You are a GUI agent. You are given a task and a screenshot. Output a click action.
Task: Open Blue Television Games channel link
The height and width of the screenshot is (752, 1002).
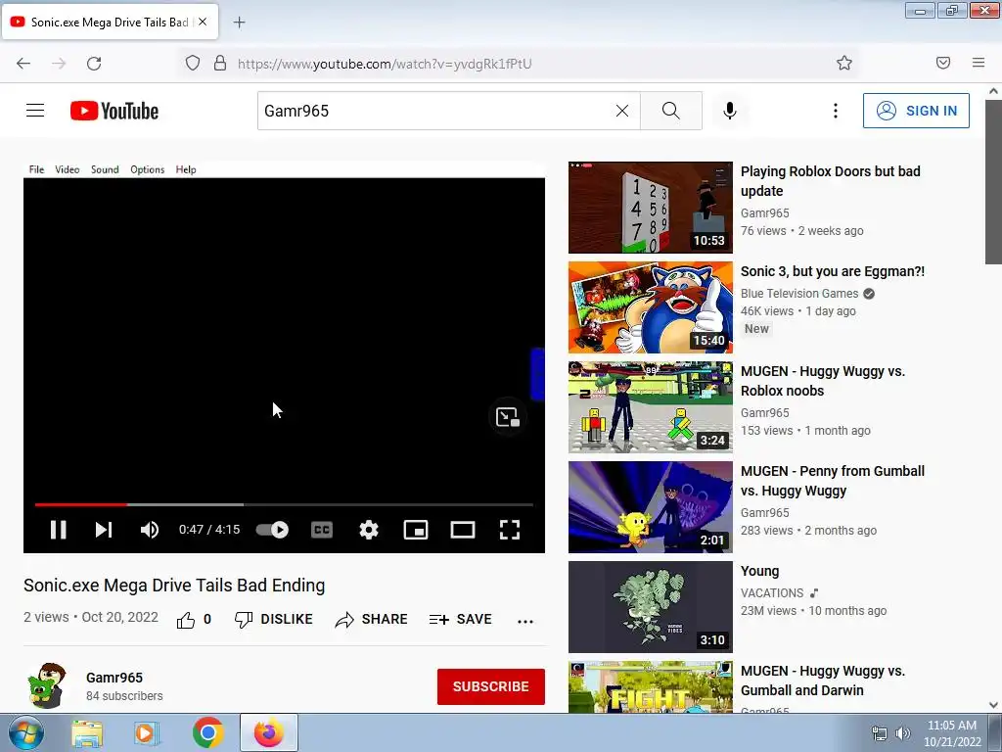798,294
